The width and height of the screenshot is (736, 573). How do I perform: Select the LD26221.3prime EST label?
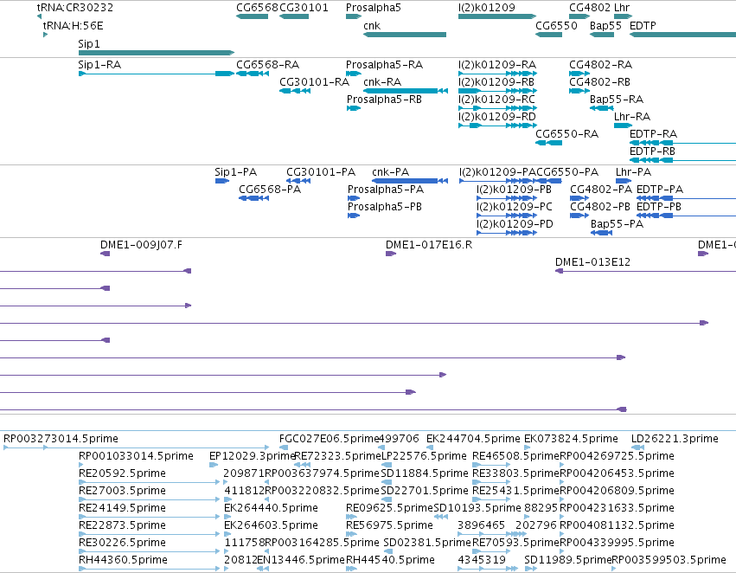pos(675,439)
